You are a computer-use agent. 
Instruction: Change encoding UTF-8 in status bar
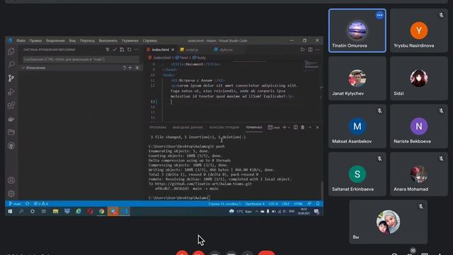[273, 203]
